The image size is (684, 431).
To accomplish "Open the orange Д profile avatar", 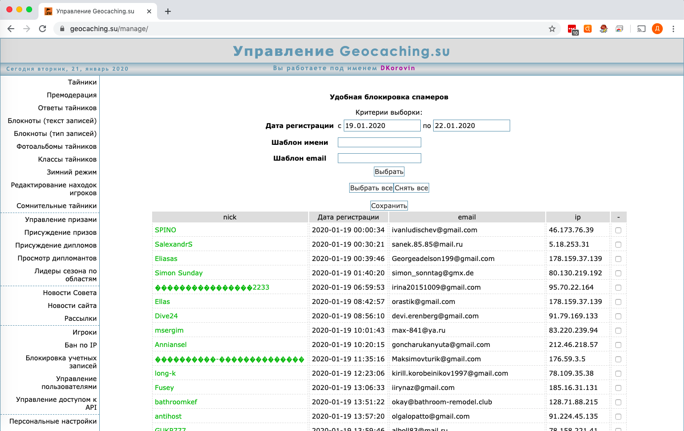I will 657,29.
